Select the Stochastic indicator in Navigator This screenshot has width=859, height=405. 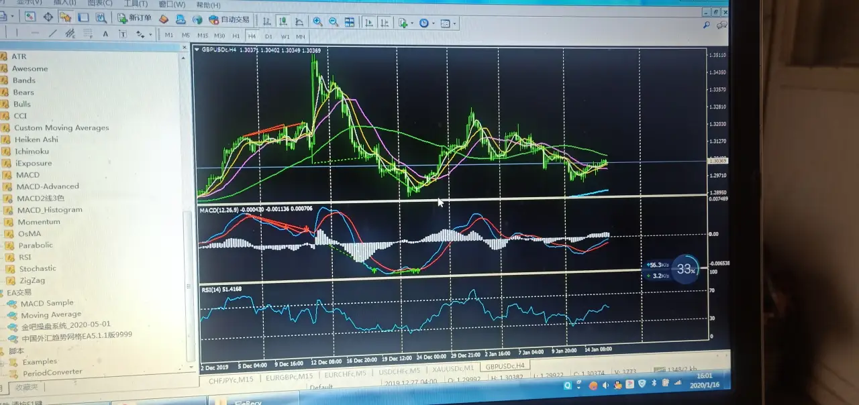38,268
